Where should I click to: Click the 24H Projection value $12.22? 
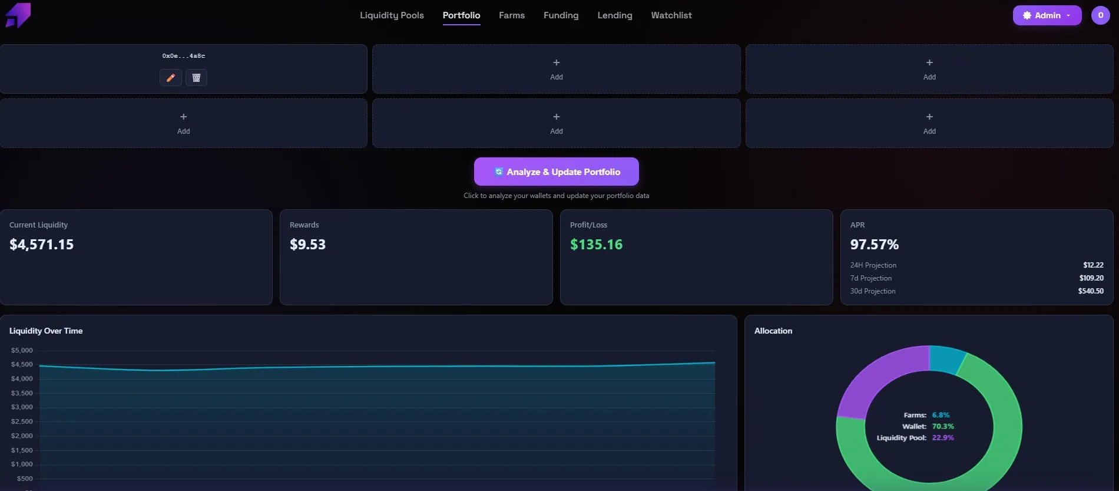1093,265
